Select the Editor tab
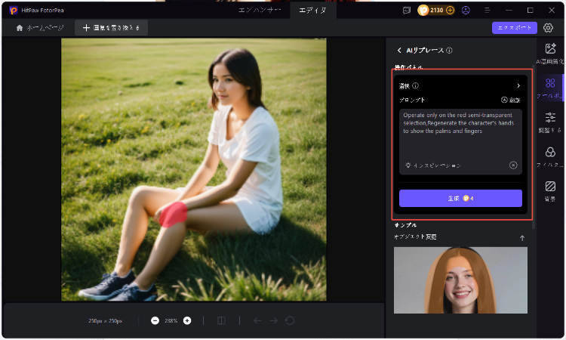This screenshot has width=566, height=340. (x=312, y=11)
